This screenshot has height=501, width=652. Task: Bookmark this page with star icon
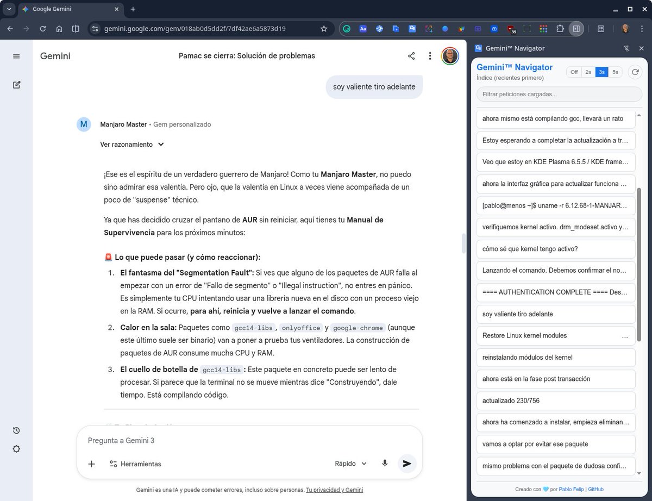tap(324, 29)
